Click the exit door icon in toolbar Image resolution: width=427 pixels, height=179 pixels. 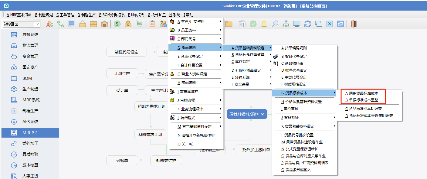tap(354, 24)
